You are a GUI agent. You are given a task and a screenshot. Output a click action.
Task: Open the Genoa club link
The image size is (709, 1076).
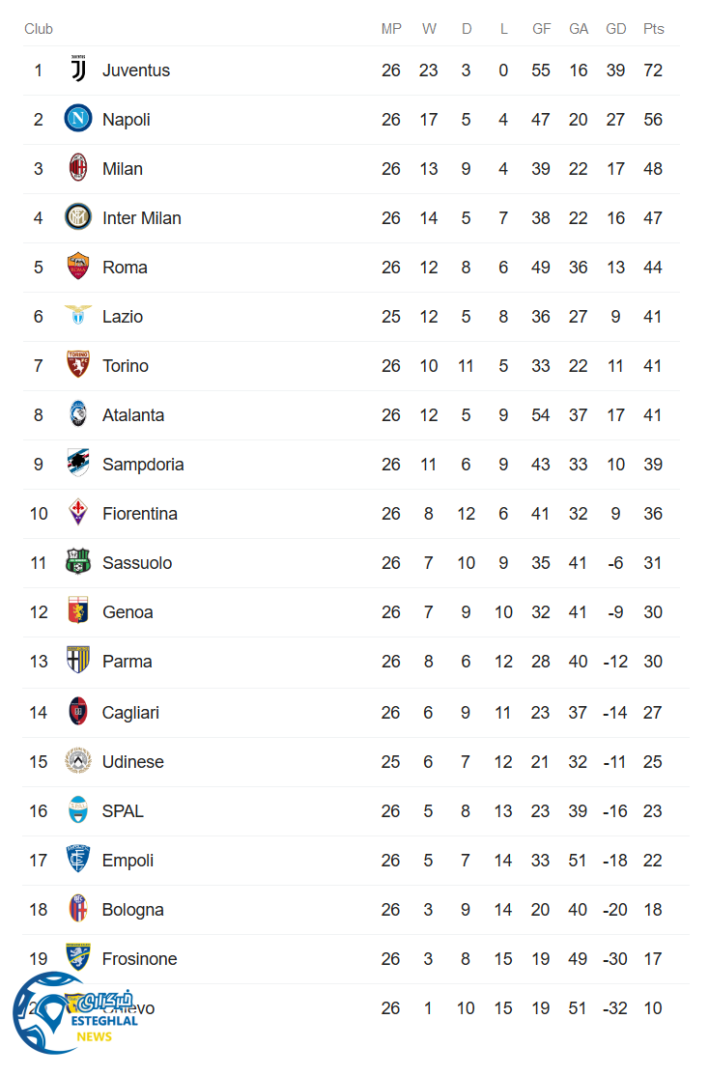(x=128, y=612)
